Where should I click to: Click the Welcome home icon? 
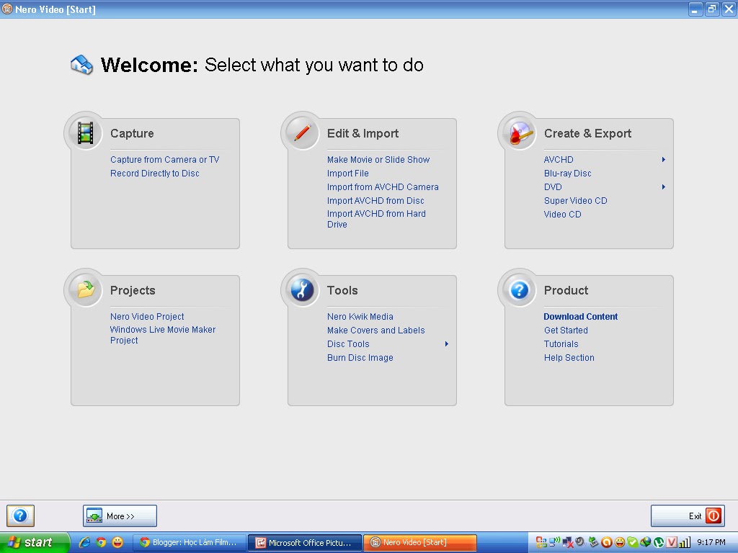pyautogui.click(x=82, y=64)
